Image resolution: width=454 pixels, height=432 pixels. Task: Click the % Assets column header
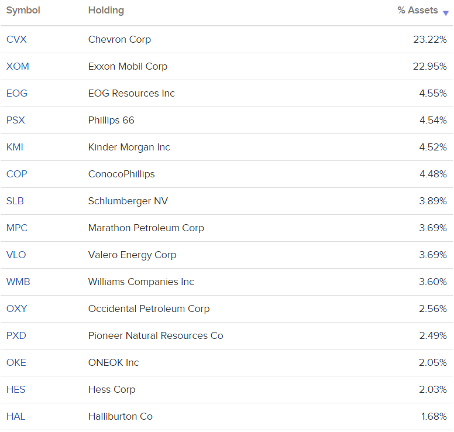418,11
